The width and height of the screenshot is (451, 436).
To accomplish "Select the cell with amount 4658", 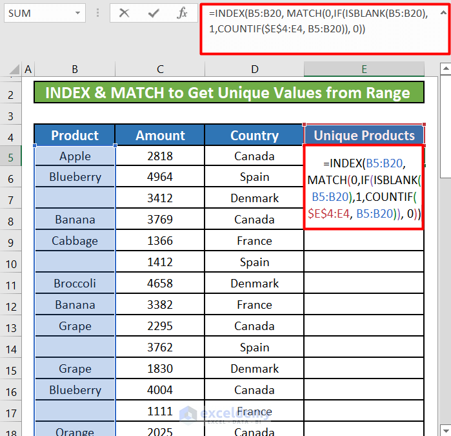I will [x=160, y=284].
